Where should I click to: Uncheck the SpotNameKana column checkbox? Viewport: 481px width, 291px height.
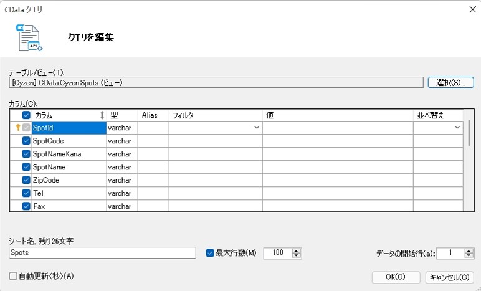coord(26,154)
